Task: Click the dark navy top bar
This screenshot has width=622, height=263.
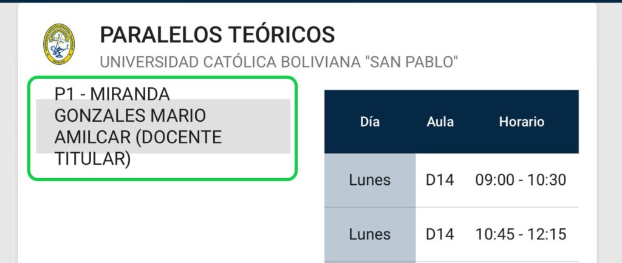Action: click(311, 1)
